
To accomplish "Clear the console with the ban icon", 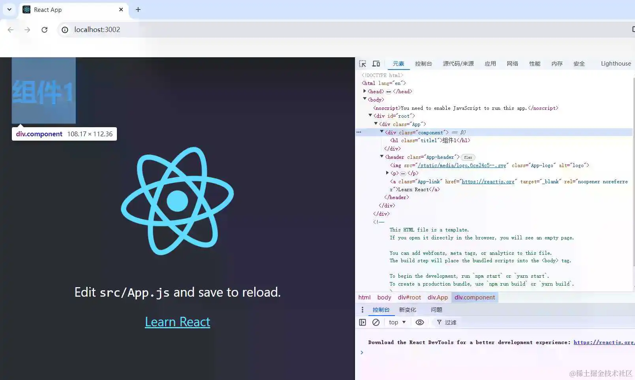I will point(376,322).
